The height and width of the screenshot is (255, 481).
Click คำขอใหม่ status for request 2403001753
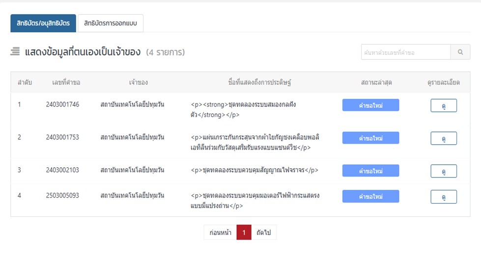[x=370, y=138]
